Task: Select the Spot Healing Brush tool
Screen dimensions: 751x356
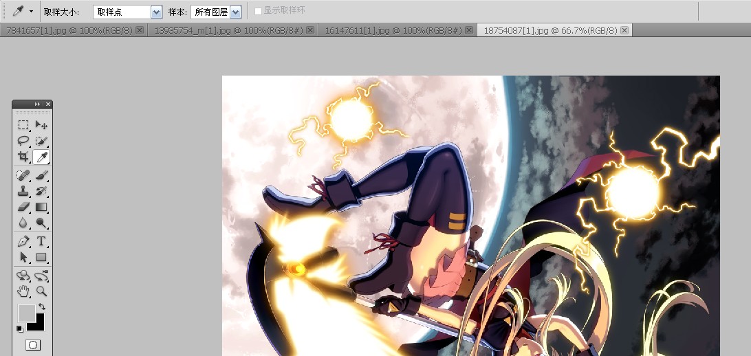Action: 23,175
